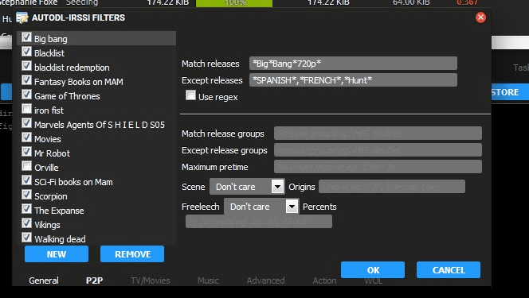
Task: Click the Except release groups field
Action: (x=378, y=150)
